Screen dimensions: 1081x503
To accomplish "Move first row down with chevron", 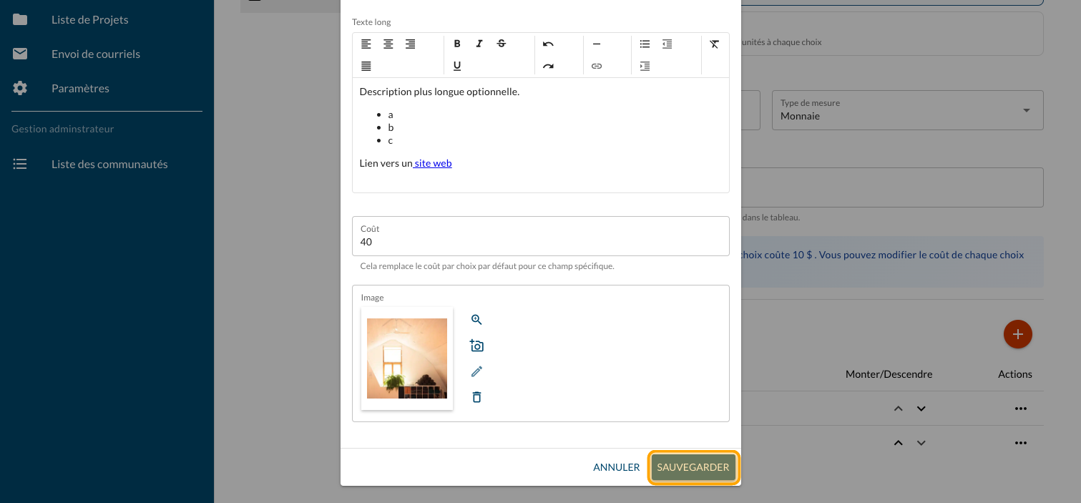I will click(x=921, y=409).
